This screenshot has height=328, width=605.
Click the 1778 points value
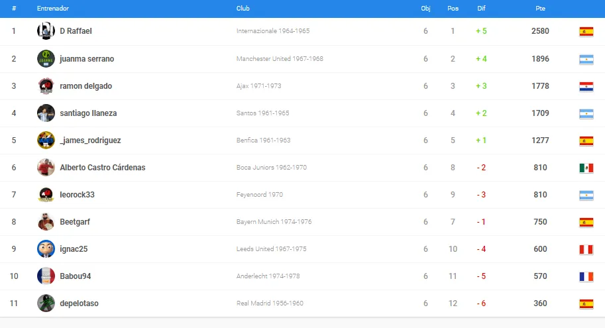point(540,85)
